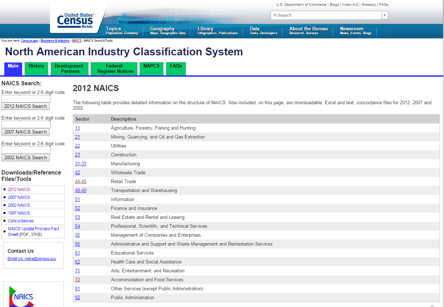Open the Data menu
This screenshot has height=307, width=444.
coord(263,31)
